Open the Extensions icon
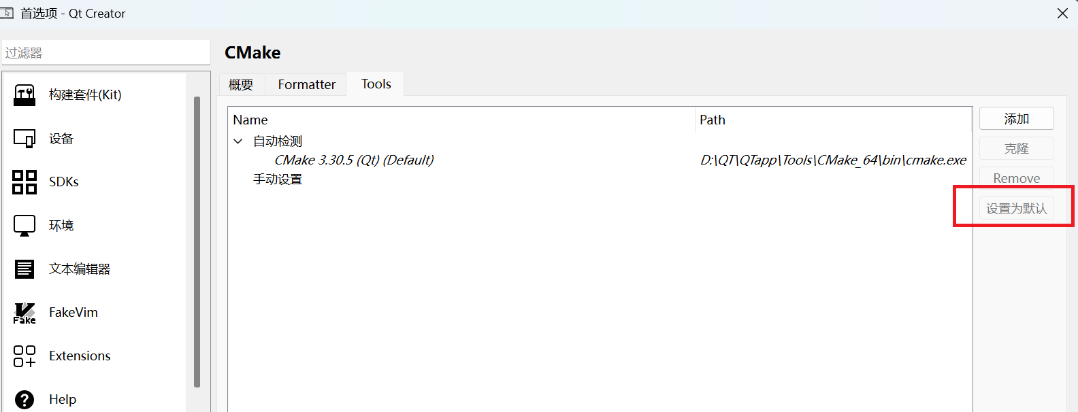This screenshot has width=1078, height=412. [24, 356]
